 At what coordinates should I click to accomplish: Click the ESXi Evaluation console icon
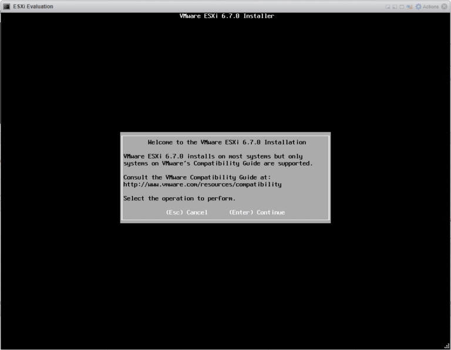pyautogui.click(x=6, y=6)
